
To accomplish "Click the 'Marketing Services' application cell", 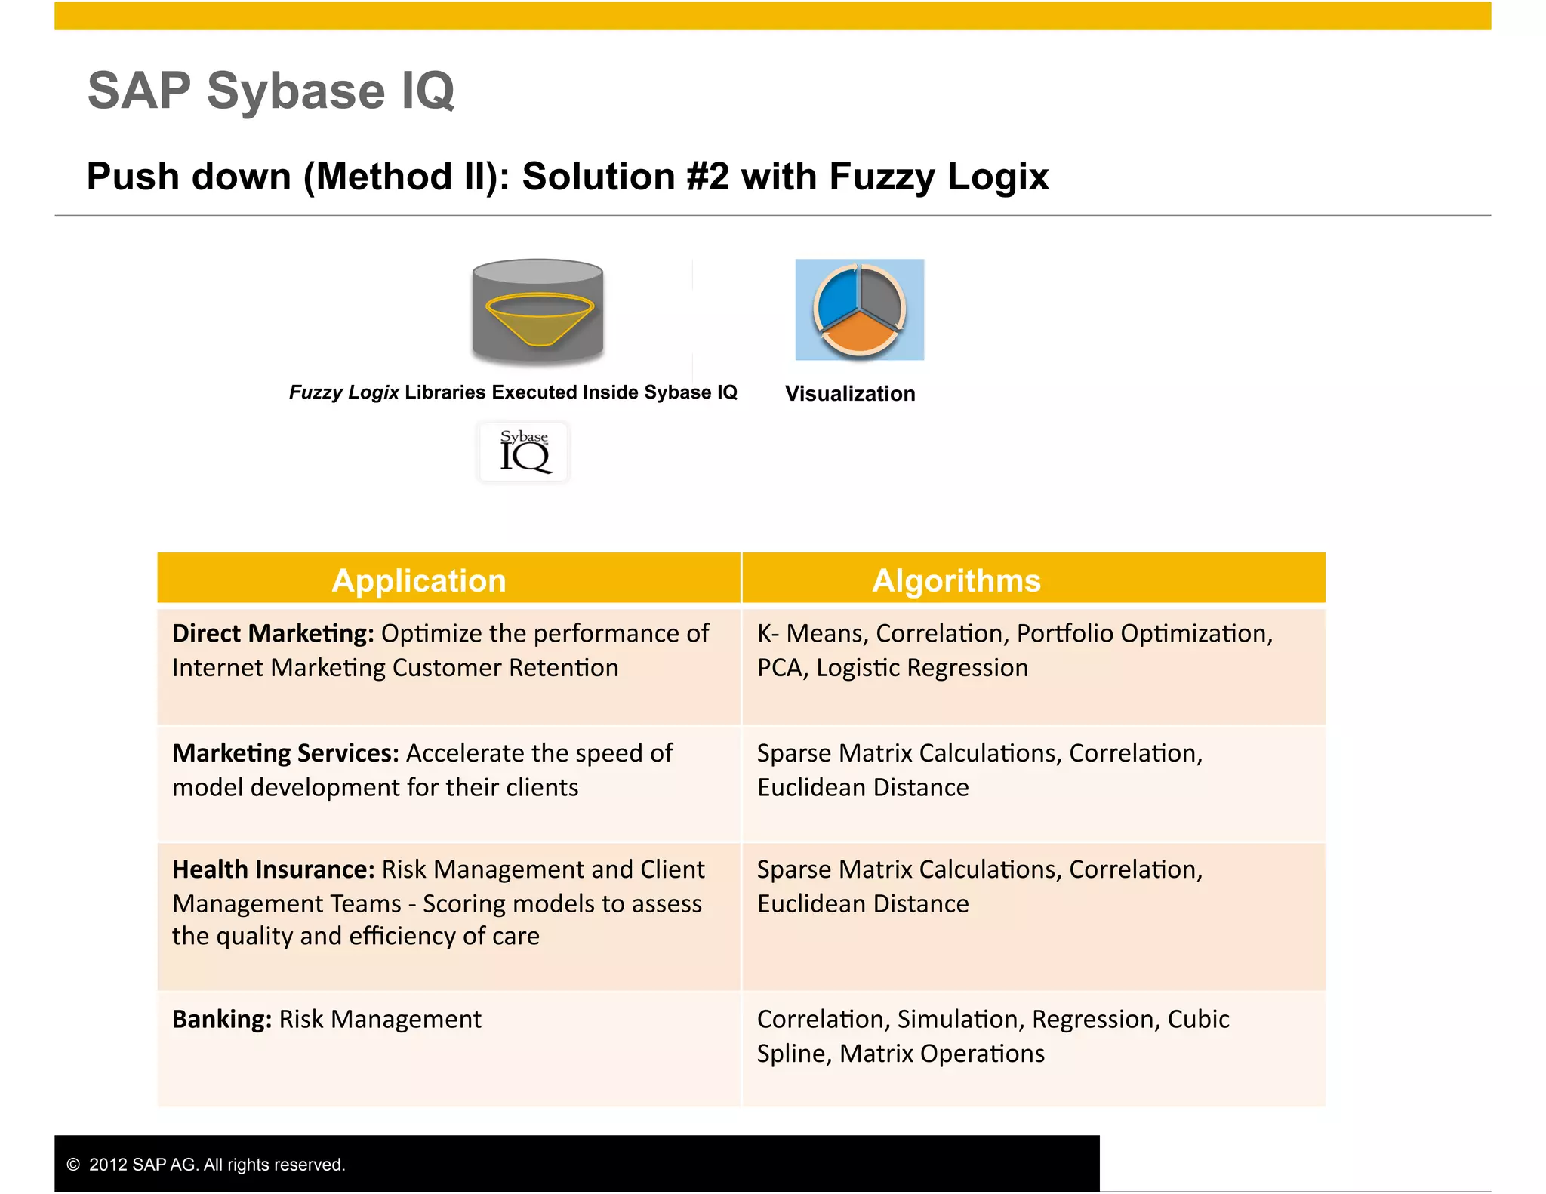I will pyautogui.click(x=448, y=784).
